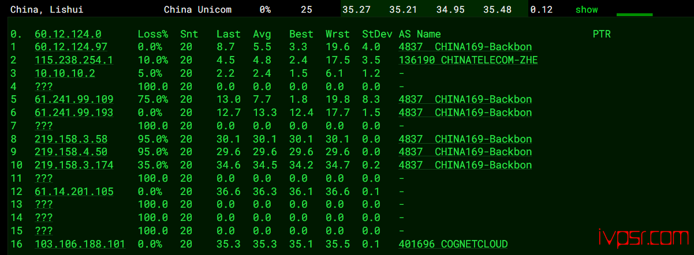Click the 35.21 value in summary row
Screen dimensions: 694x255
404,9
